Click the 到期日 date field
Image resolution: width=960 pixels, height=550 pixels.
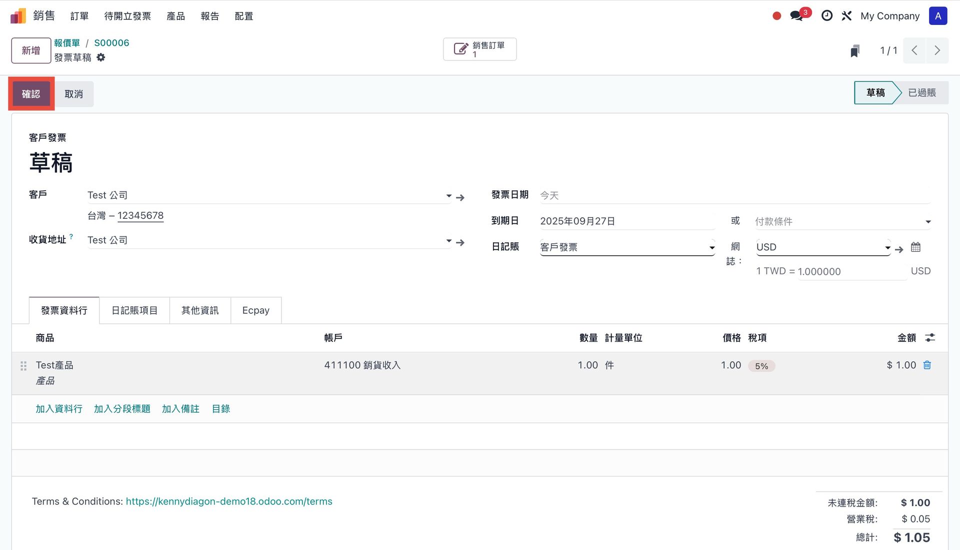click(x=627, y=221)
